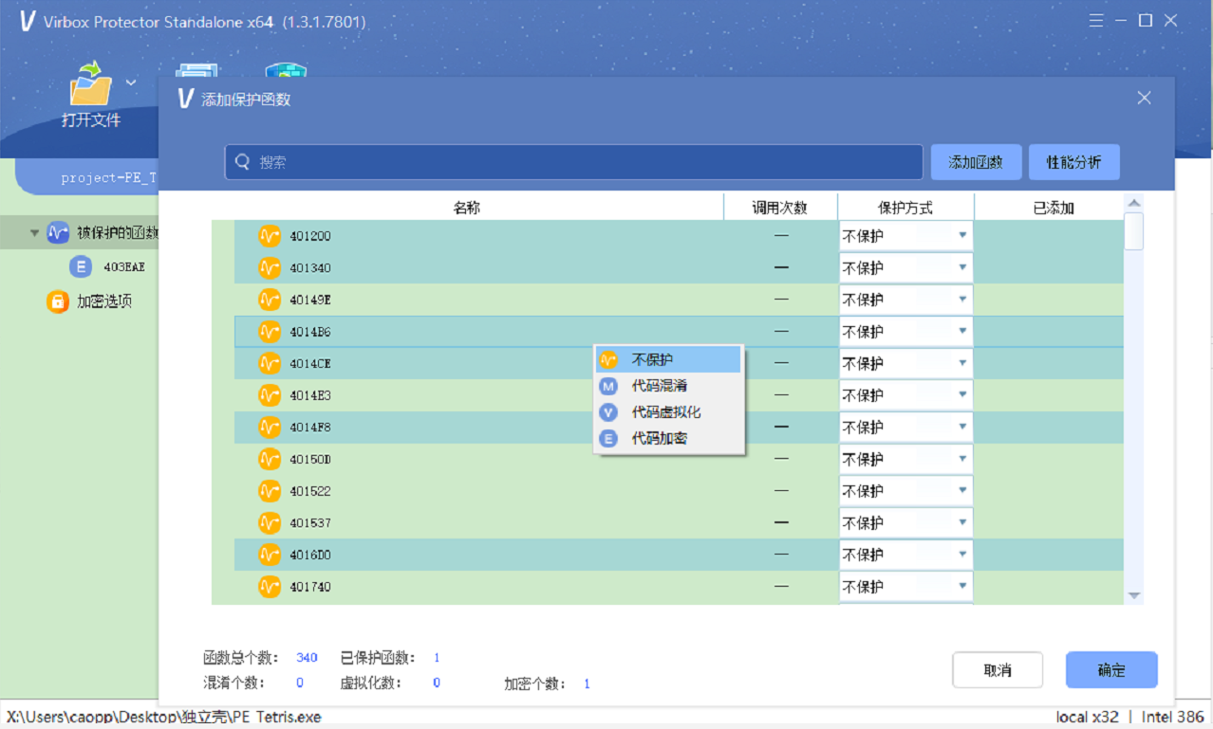Screen dimensions: 1213x729
Task: Pick 代码加密 from the popup menu
Action: [x=660, y=439]
